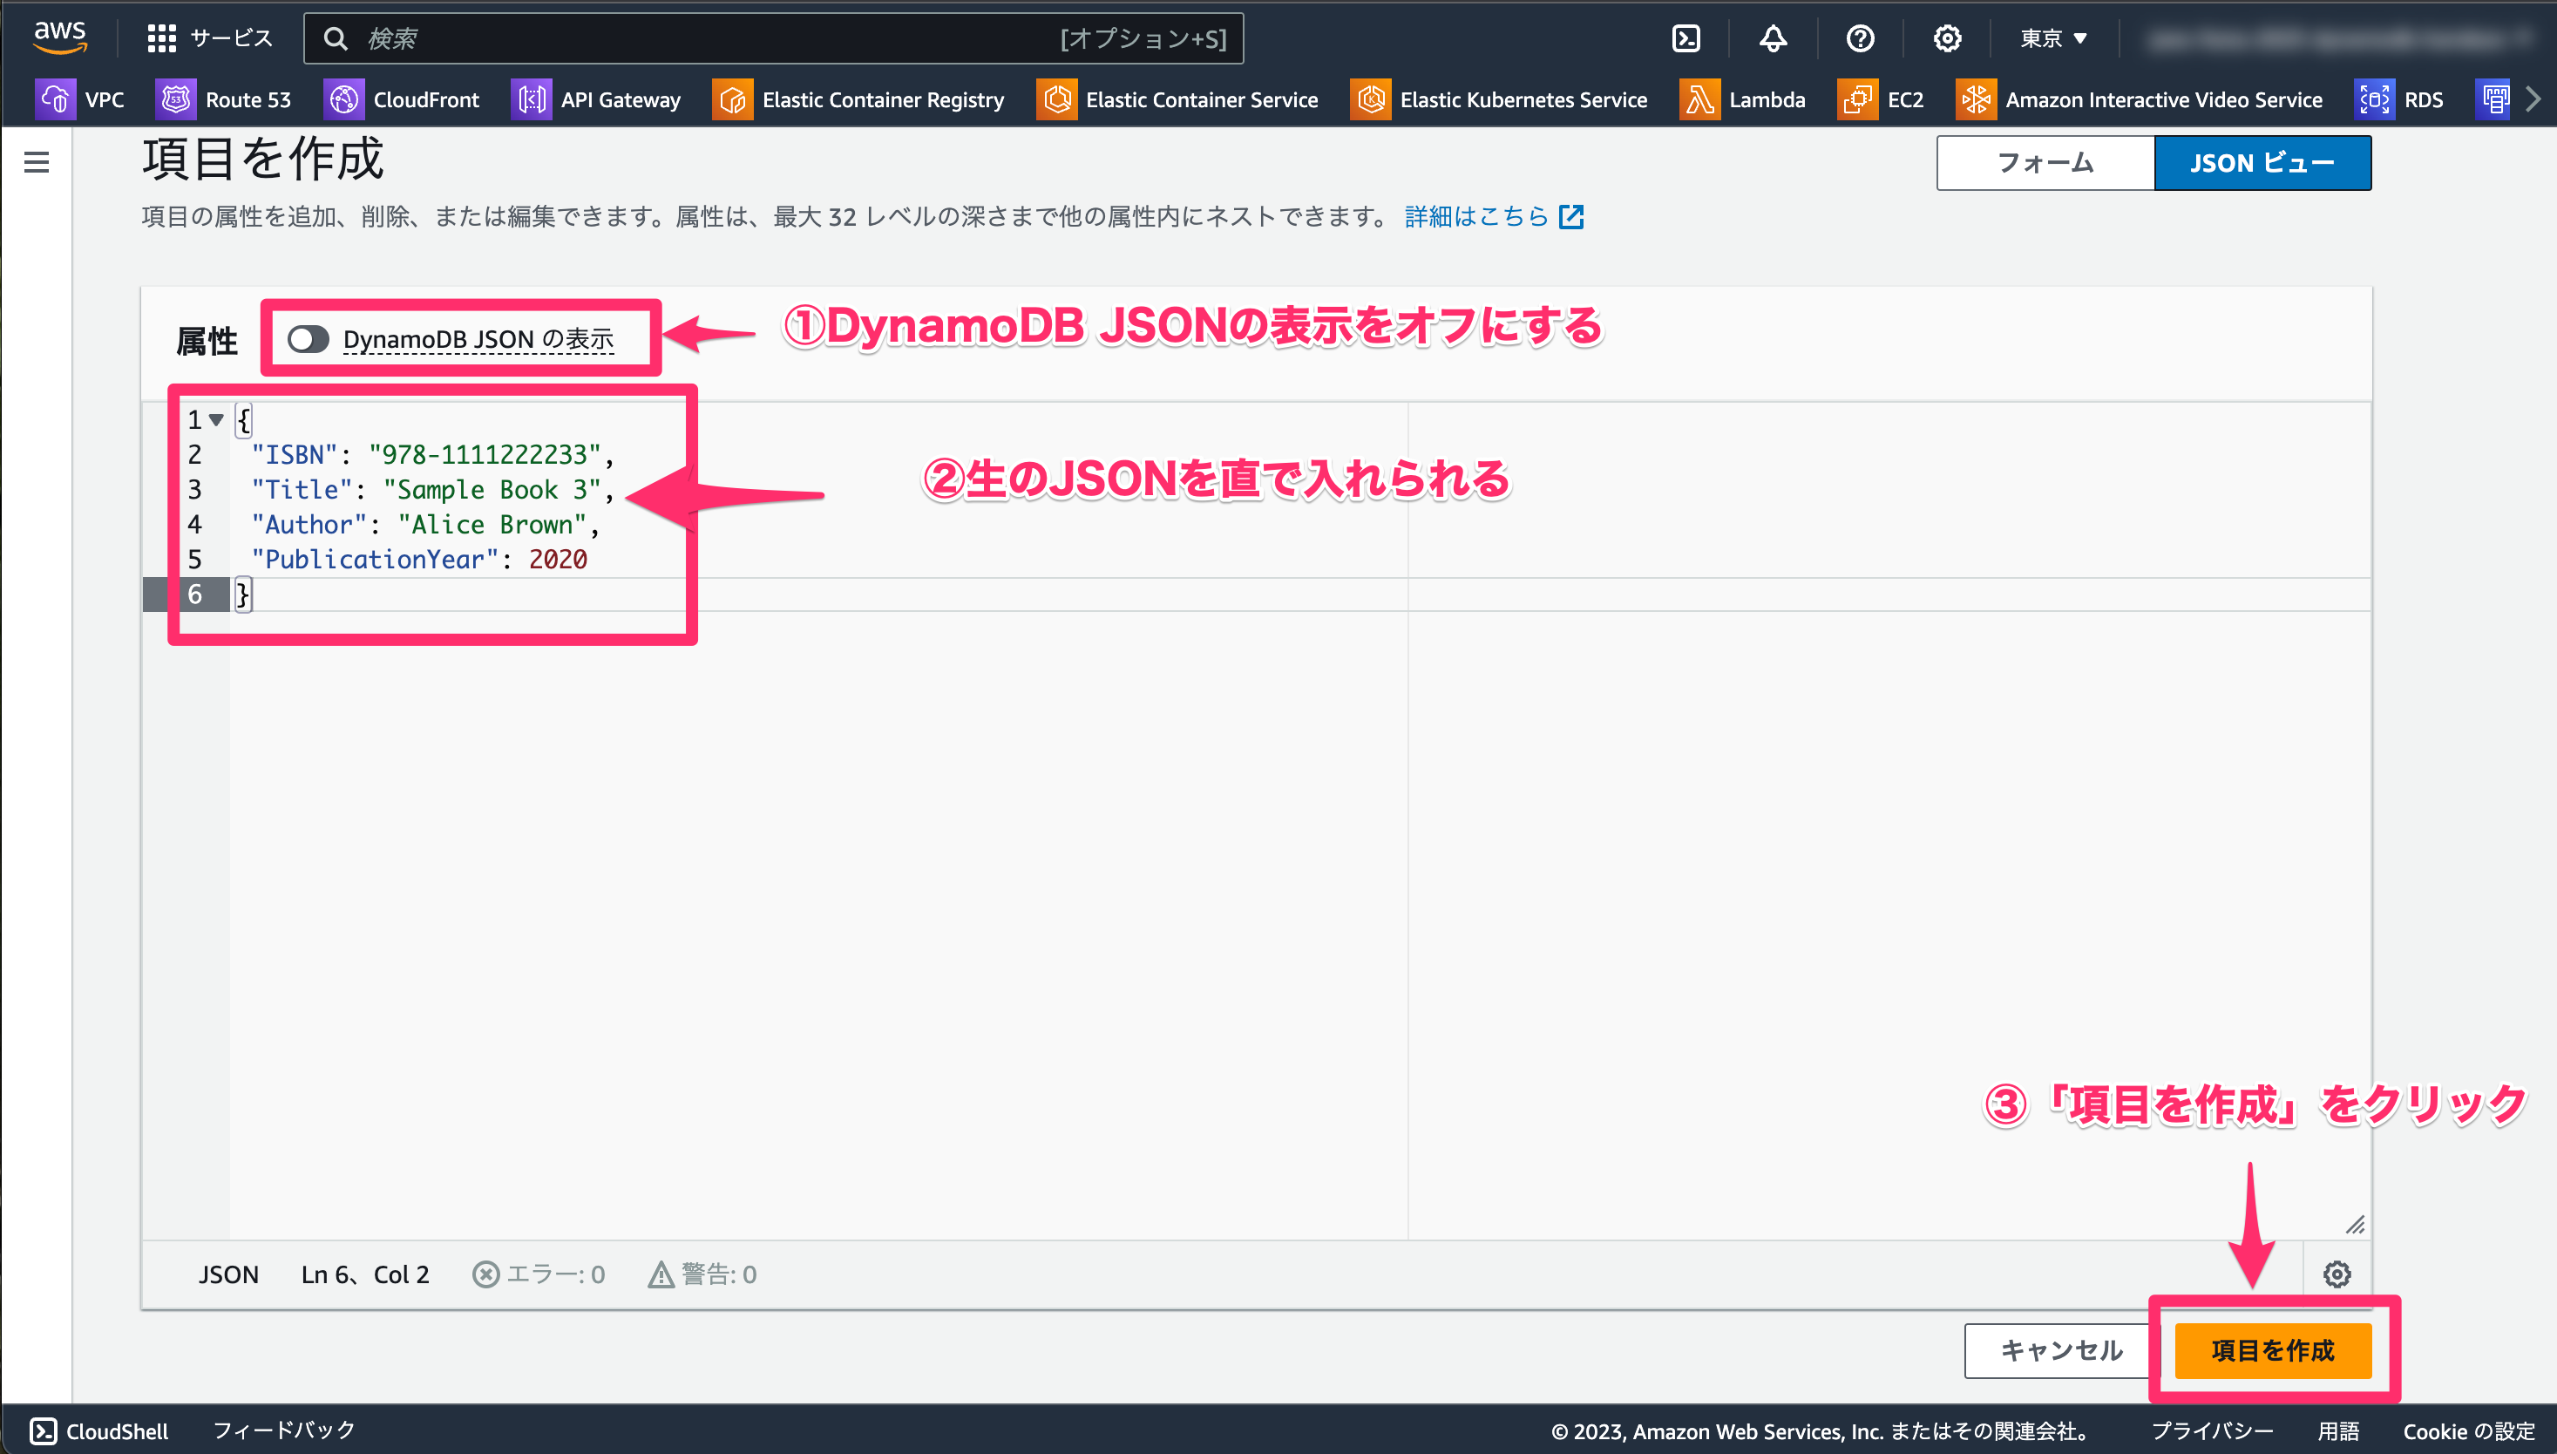Image resolution: width=2557 pixels, height=1454 pixels.
Task: Click line number 6 in the gutter
Action: [x=194, y=595]
